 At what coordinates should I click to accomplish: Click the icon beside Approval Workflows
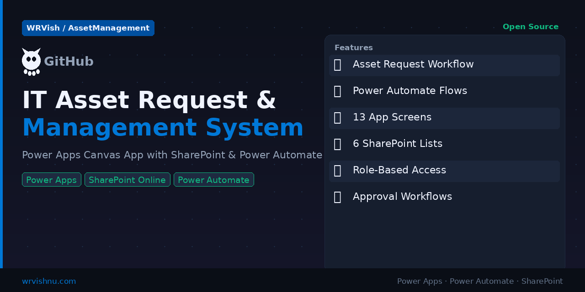[x=337, y=197]
